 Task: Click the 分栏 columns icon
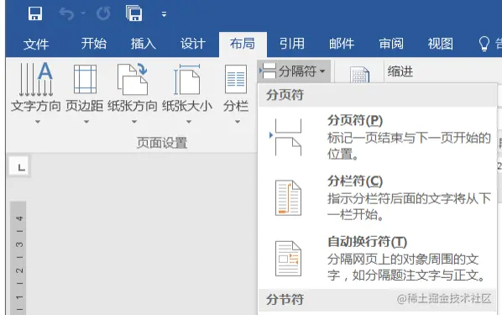[236, 79]
